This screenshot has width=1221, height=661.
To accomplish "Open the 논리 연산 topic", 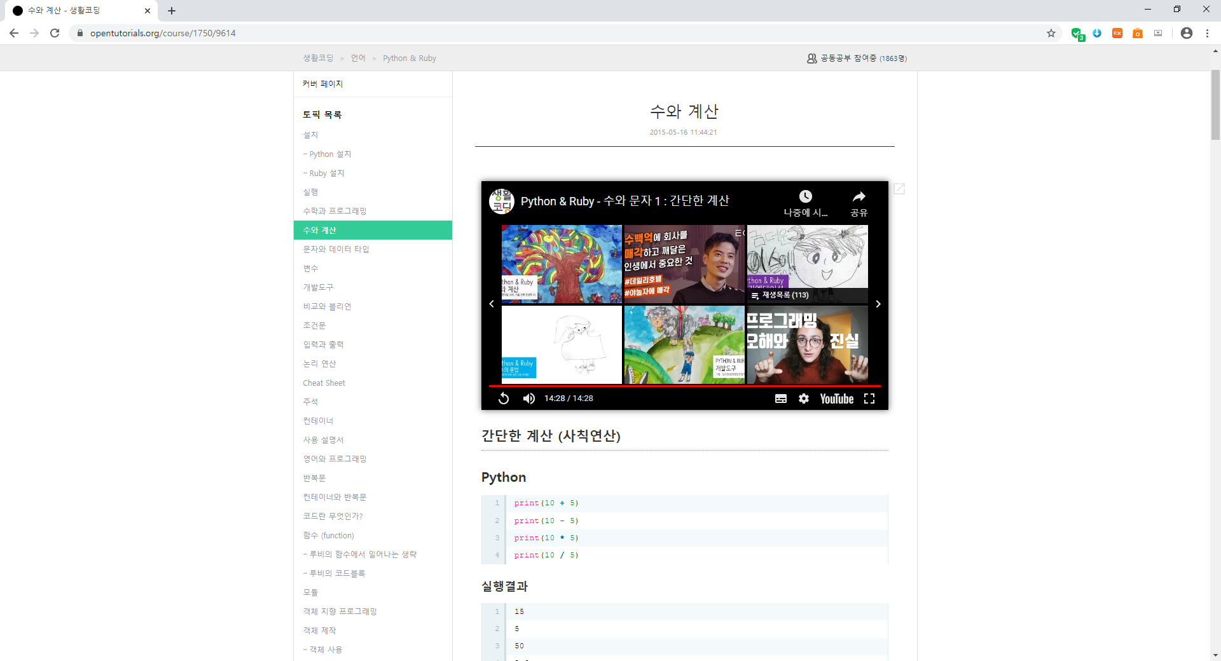I will coord(319,364).
